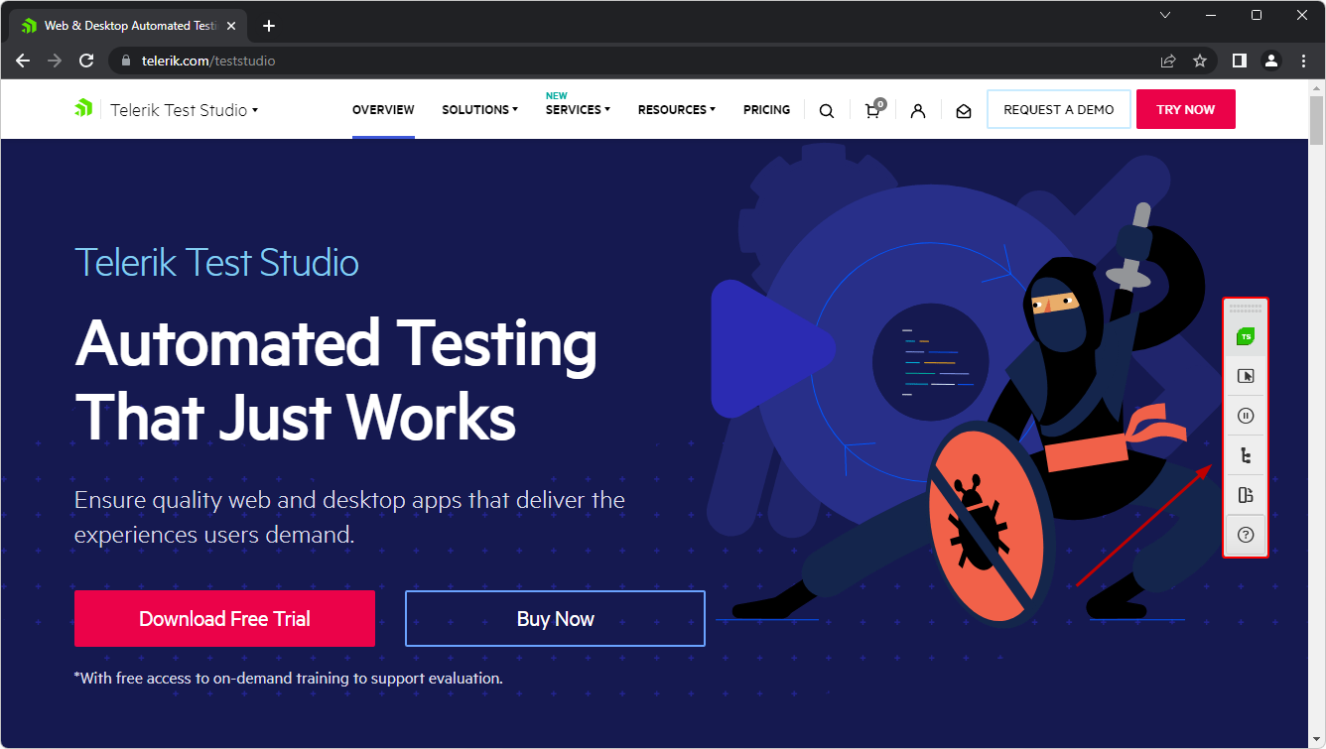Screen dimensions: 1326x749
Task: Reload the page
Action: [86, 61]
